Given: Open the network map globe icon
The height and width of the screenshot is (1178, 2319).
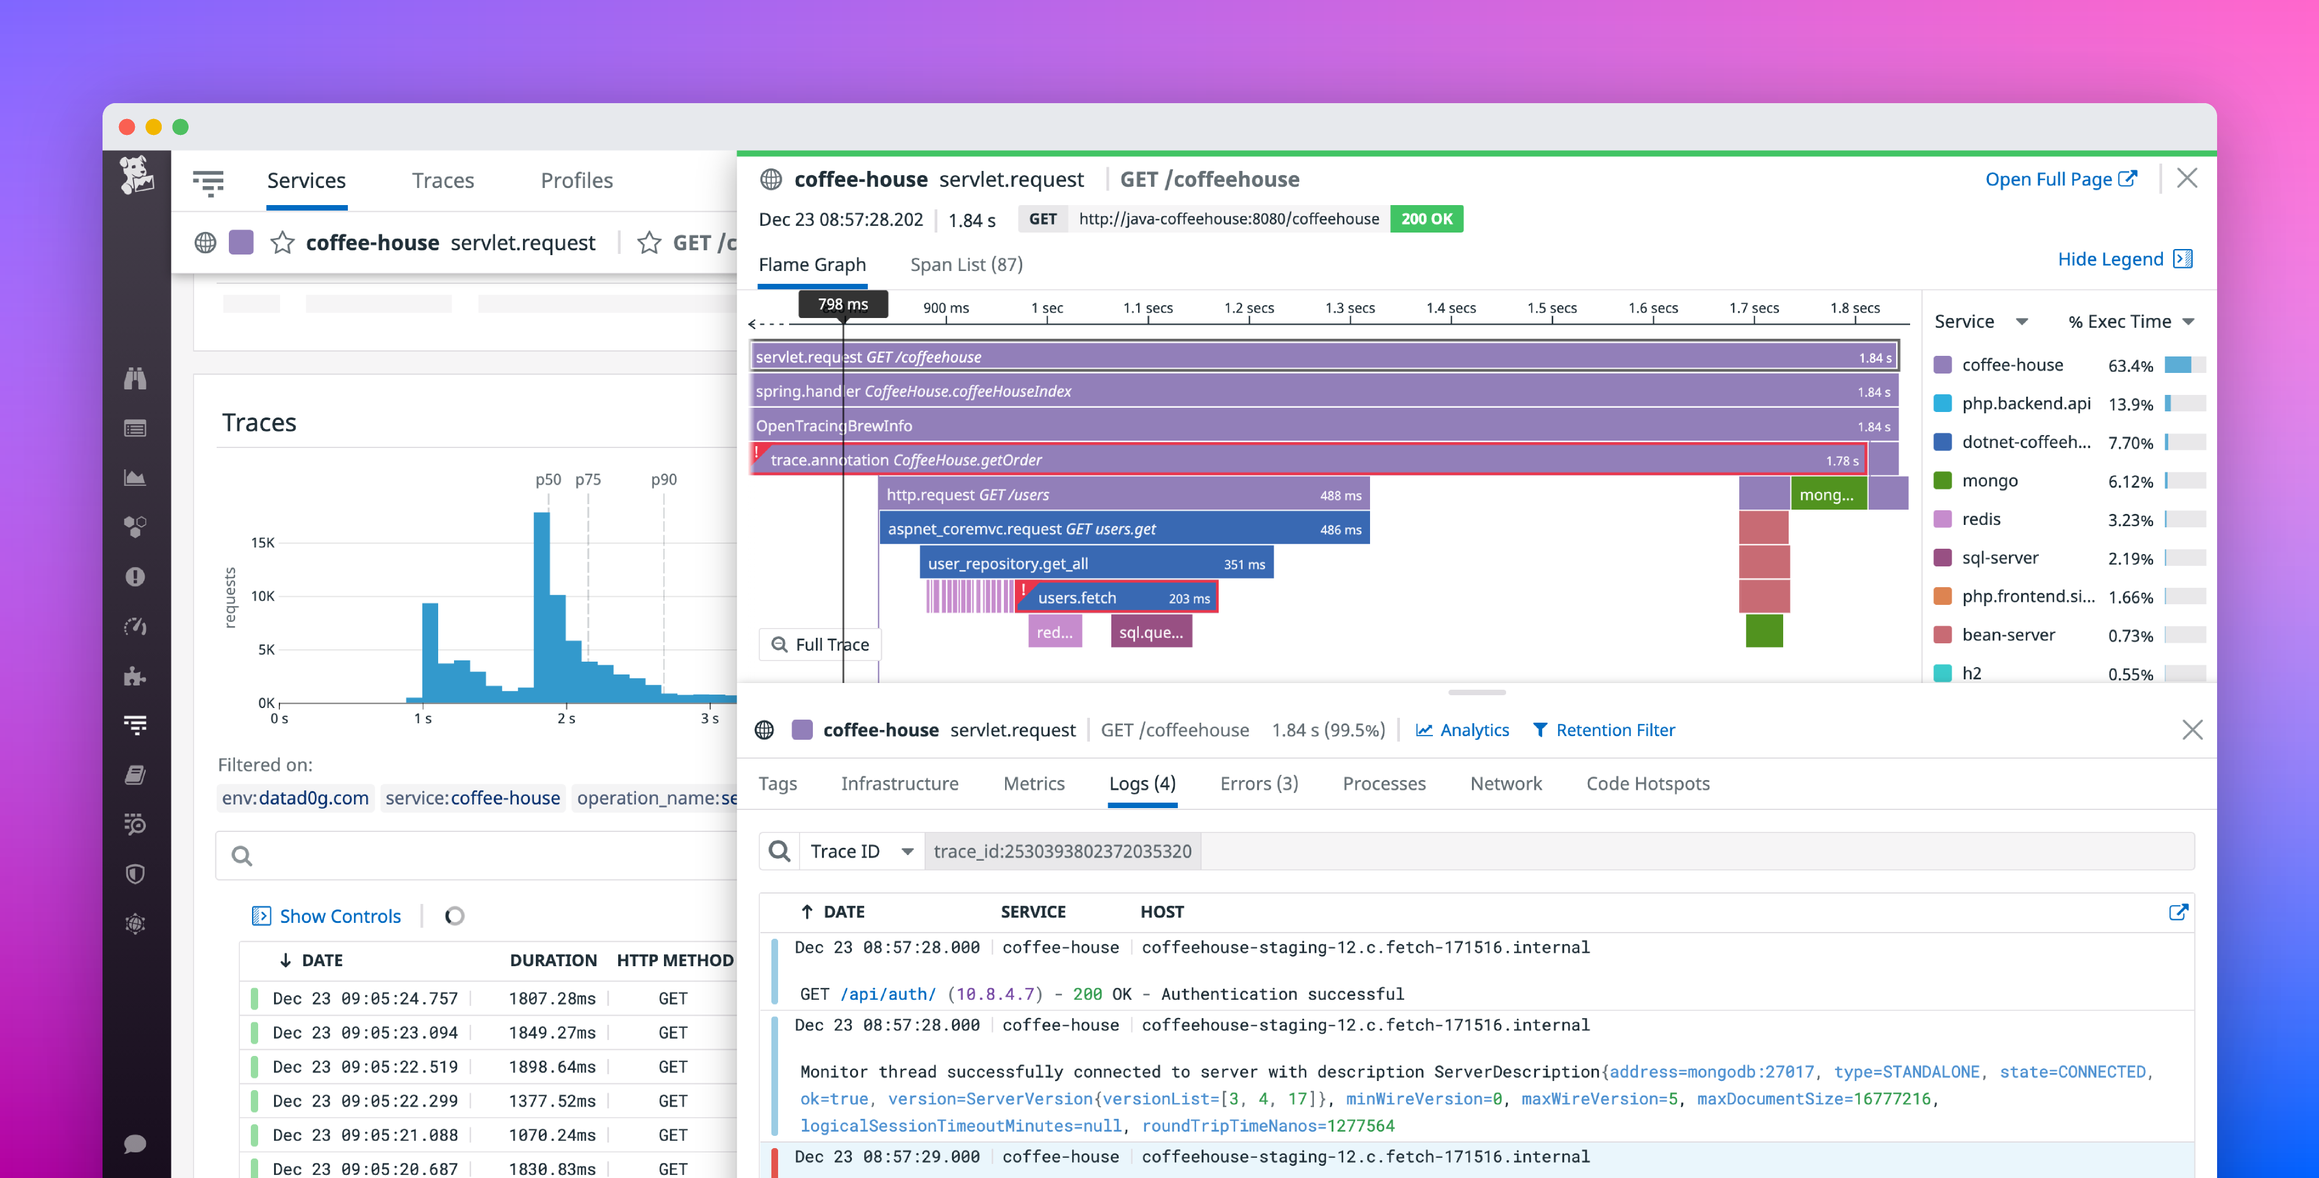Looking at the screenshot, I should [x=135, y=923].
